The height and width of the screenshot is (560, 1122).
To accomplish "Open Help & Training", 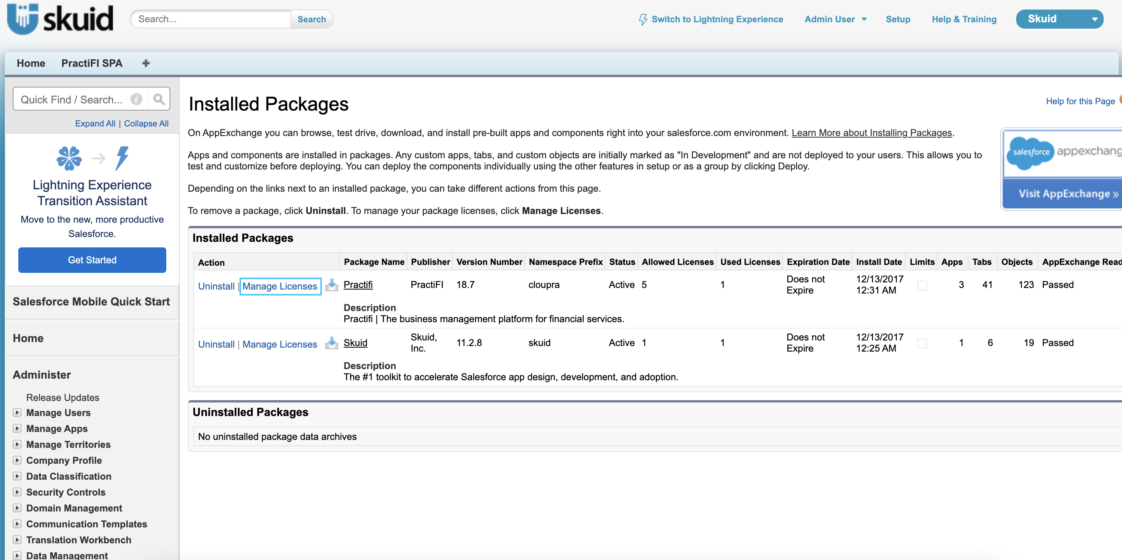I will (x=964, y=19).
